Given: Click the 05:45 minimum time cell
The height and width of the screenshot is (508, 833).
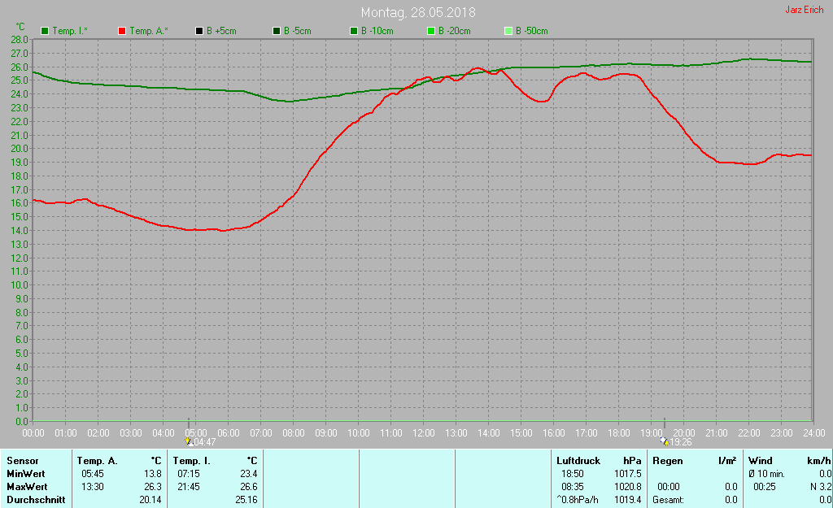Looking at the screenshot, I should point(93,474).
